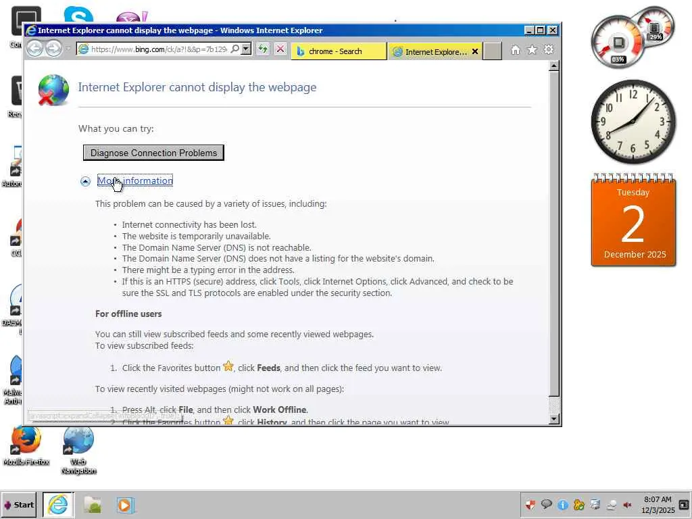692x519 pixels.
Task: Click the Show desktop button in taskbar
Action: (684, 505)
